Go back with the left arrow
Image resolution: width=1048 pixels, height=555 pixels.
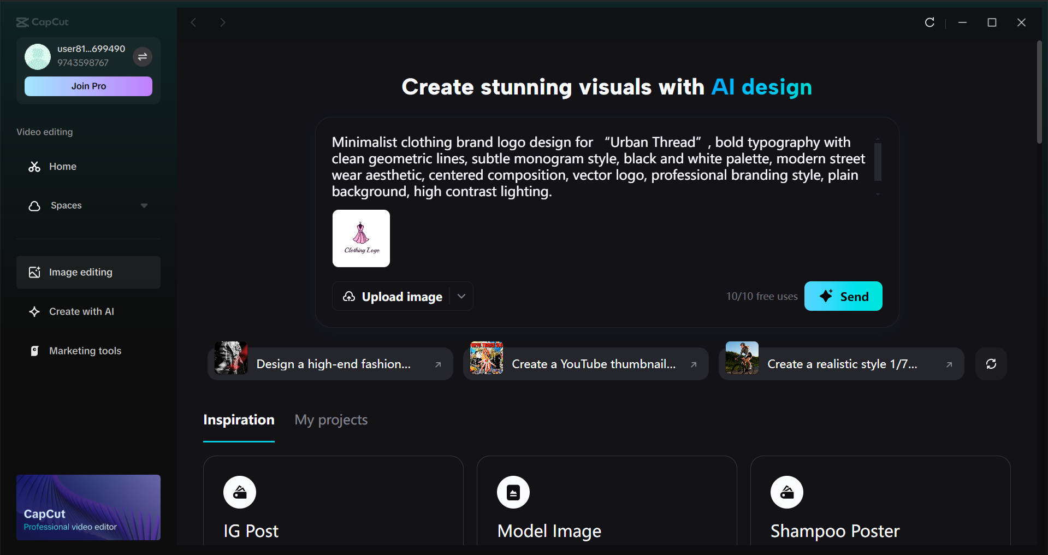click(x=193, y=22)
